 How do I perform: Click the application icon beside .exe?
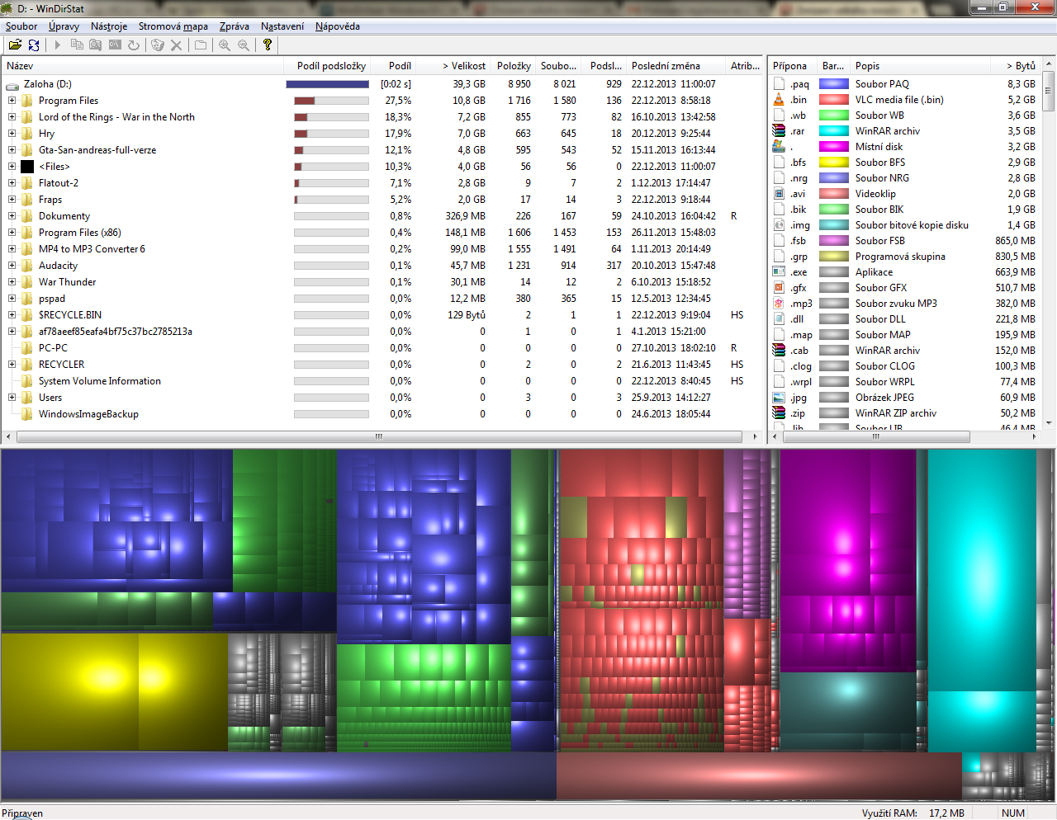(x=779, y=272)
